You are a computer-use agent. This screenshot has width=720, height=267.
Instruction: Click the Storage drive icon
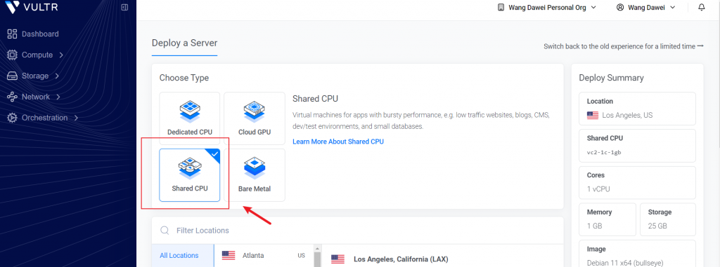point(13,76)
